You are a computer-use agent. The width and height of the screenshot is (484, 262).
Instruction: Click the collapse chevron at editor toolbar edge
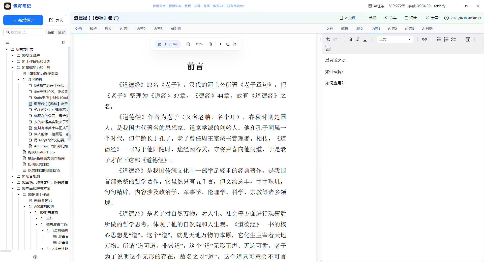tap(325, 46)
